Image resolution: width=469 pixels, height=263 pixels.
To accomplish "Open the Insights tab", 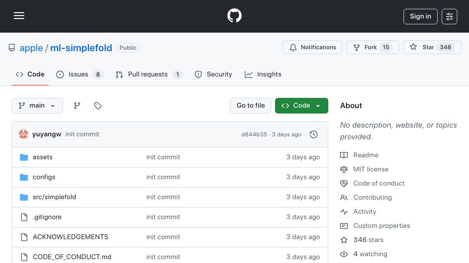I will click(263, 74).
